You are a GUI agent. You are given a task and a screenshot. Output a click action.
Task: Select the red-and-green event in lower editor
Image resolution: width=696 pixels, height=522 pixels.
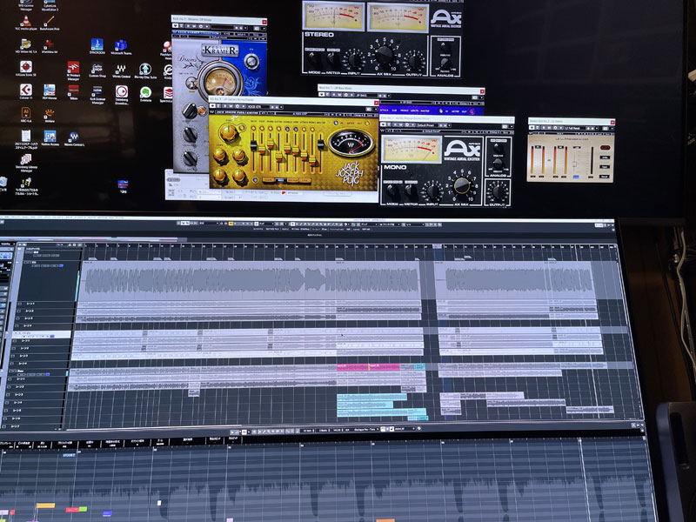point(76,510)
